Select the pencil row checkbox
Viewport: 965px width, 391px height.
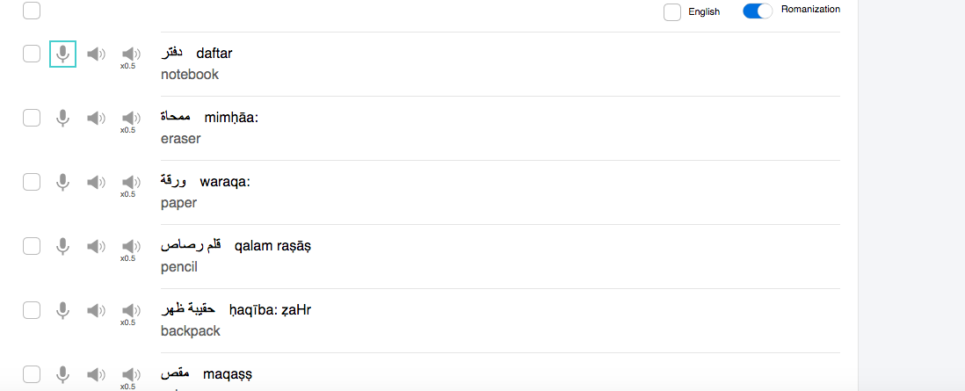pos(32,246)
